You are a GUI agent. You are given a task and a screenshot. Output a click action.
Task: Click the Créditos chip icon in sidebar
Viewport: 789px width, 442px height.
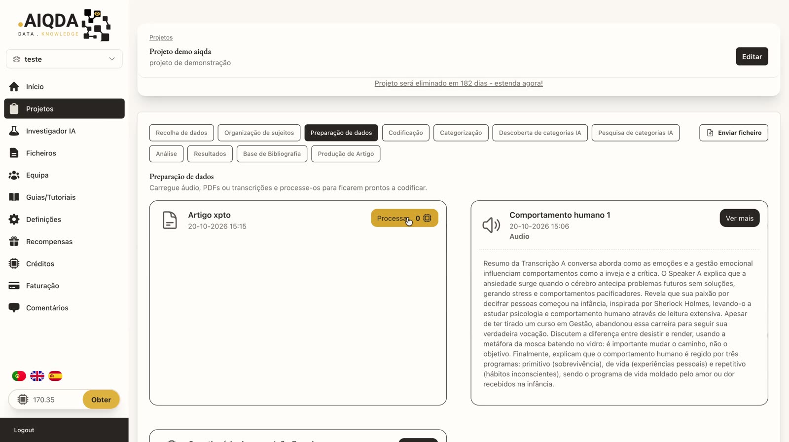14,263
